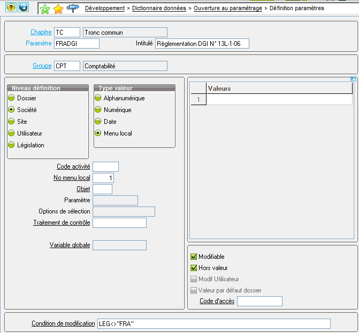Viewport: 359px width, 333px height.
Task: Click the Traitement de contrôle field
Action: click(119, 223)
